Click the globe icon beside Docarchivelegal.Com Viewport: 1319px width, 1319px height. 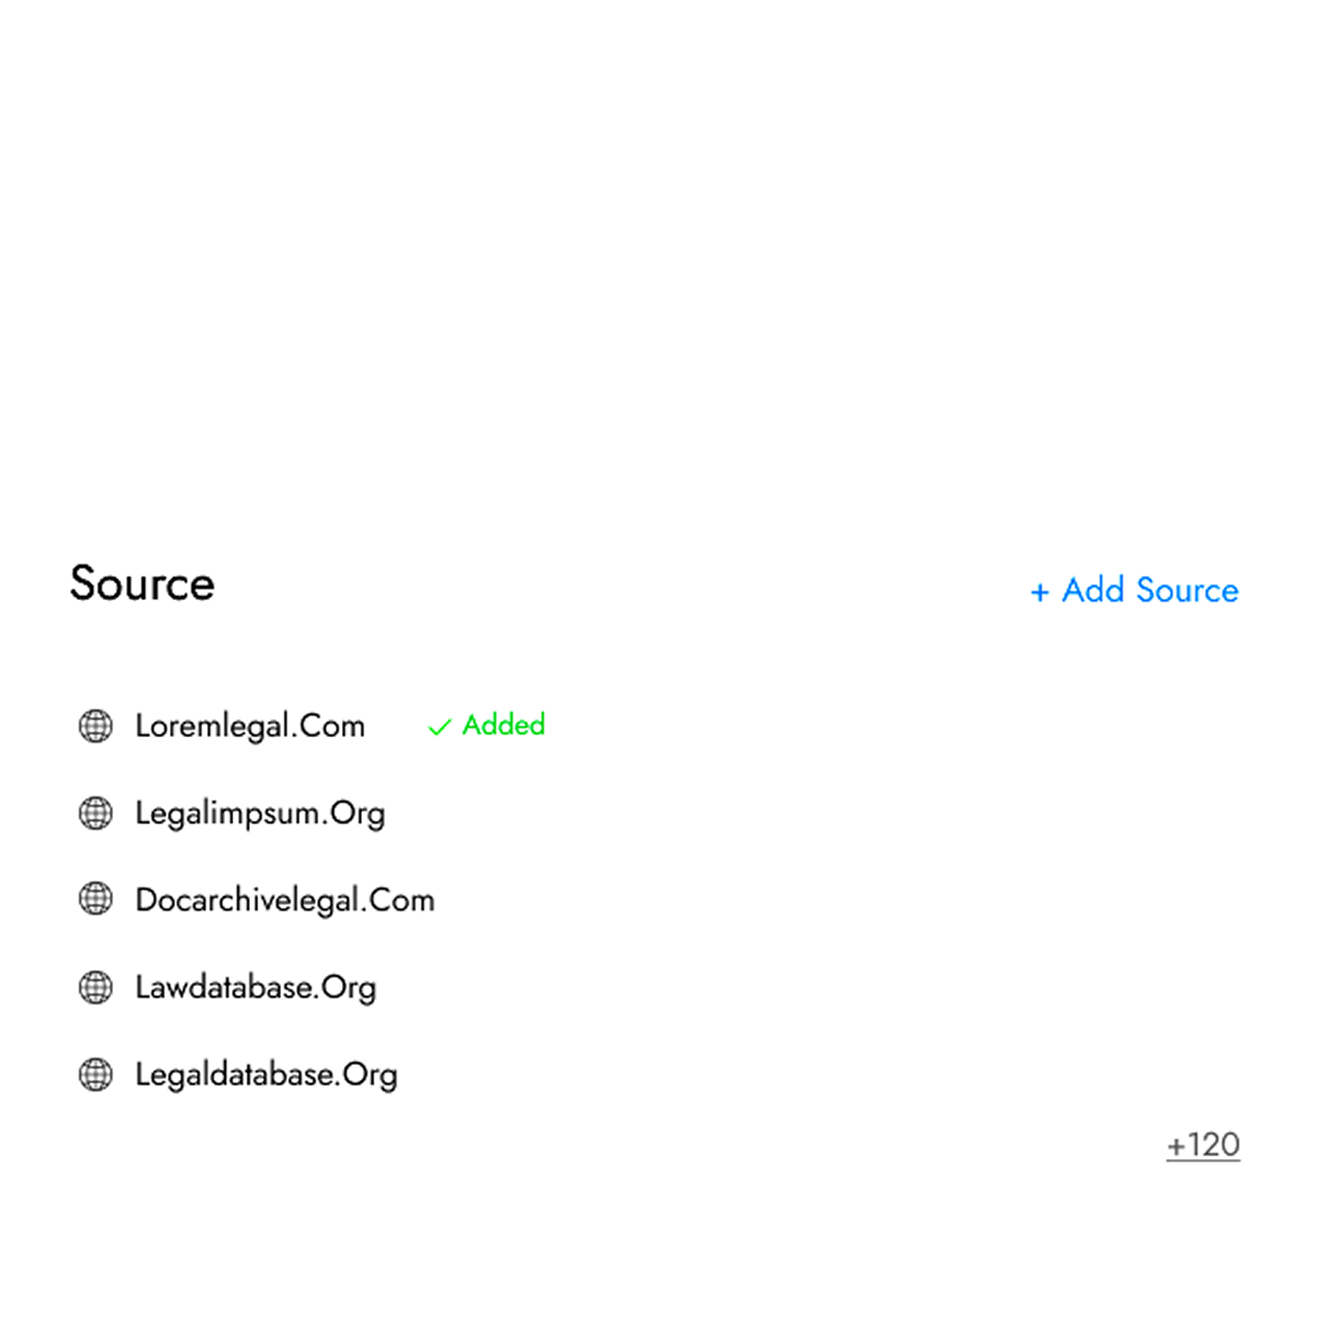coord(96,900)
